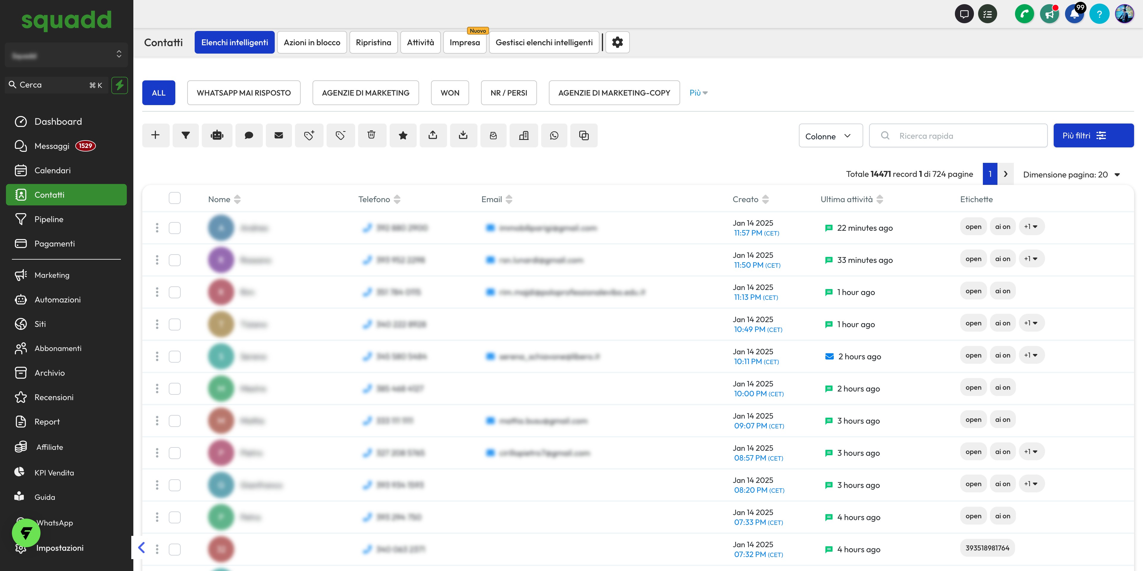
Task: Click the WhatsApp icon in contacts toolbar
Action: pyautogui.click(x=554, y=135)
